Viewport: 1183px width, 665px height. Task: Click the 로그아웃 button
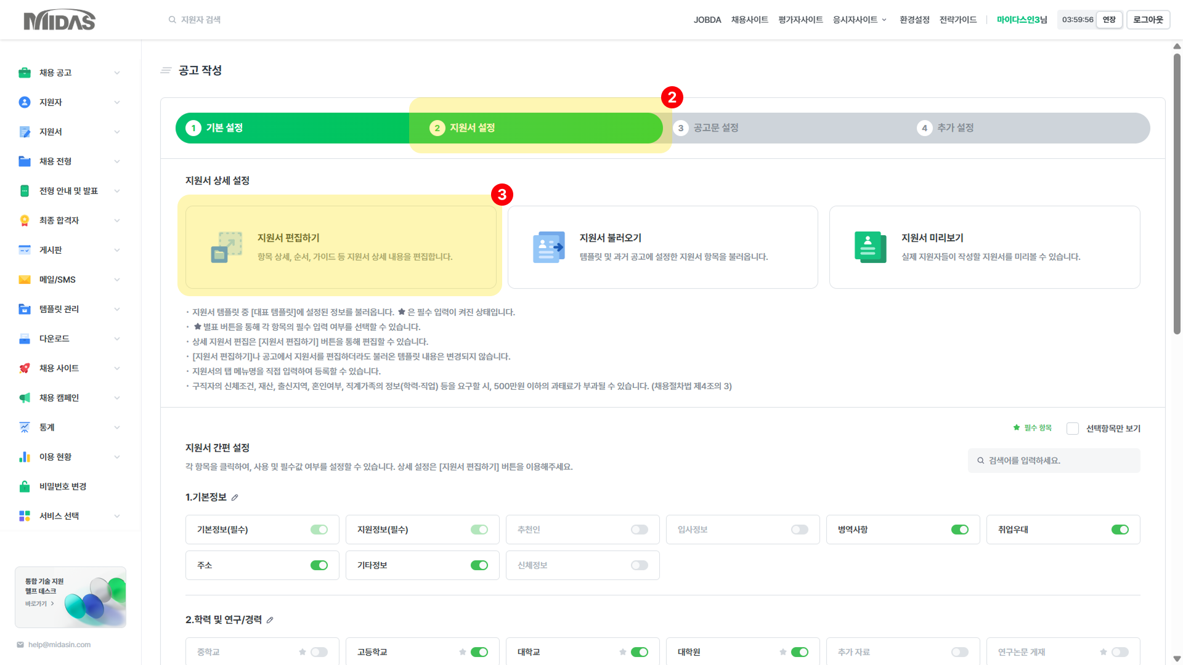pyautogui.click(x=1148, y=20)
